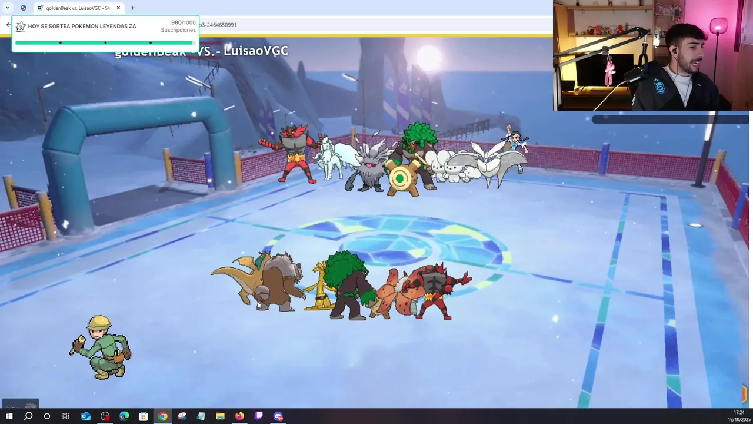Open Microsoft Edge from the taskbar
Viewport: 753px width, 424px height.
pyautogui.click(x=124, y=416)
